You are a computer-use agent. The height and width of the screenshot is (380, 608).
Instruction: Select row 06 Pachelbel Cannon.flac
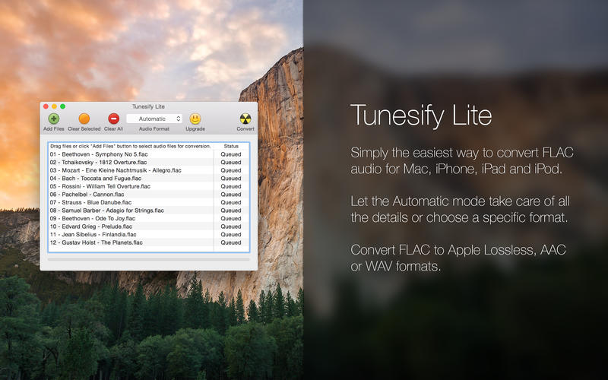point(149,195)
